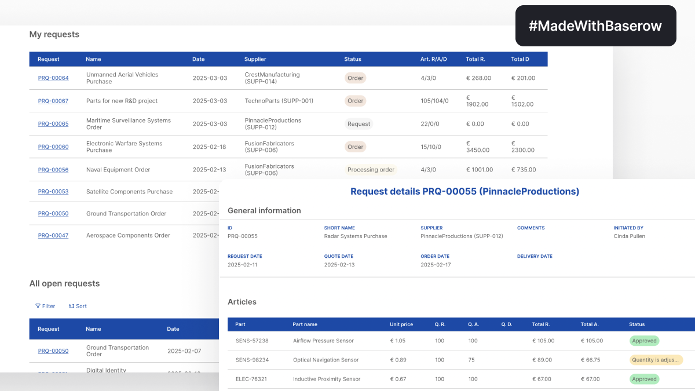Select part code SENS-98234
This screenshot has width=695, height=391.
(x=252, y=360)
